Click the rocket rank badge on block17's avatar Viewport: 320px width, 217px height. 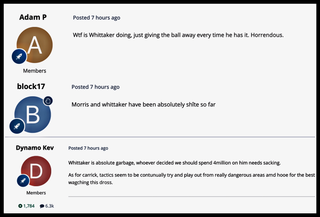[17, 126]
